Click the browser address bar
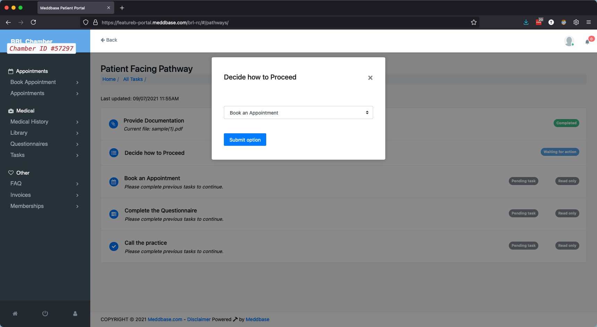The height and width of the screenshot is (327, 597). click(278, 23)
